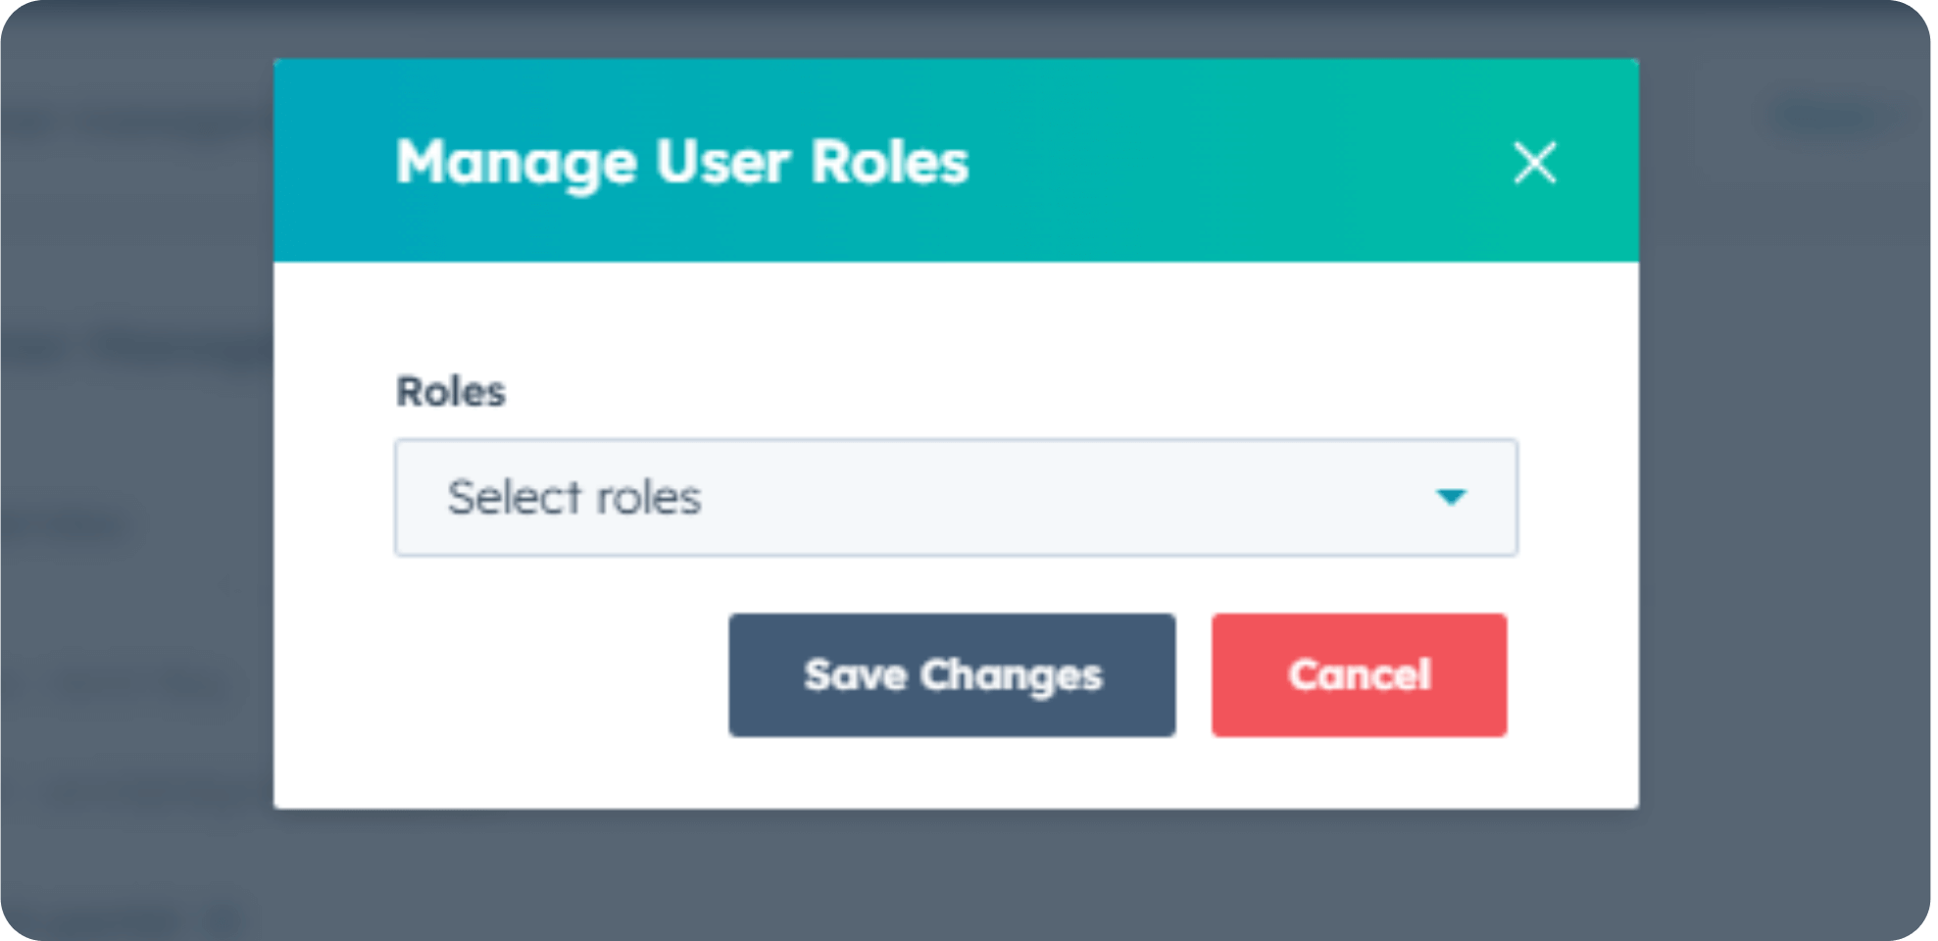This screenshot has height=941, width=1938.
Task: Close the Manage User Roles dialog
Action: click(1534, 164)
